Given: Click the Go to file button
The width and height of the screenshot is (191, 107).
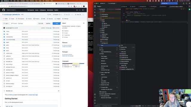Looking at the screenshot, I should (x=41, y=23).
